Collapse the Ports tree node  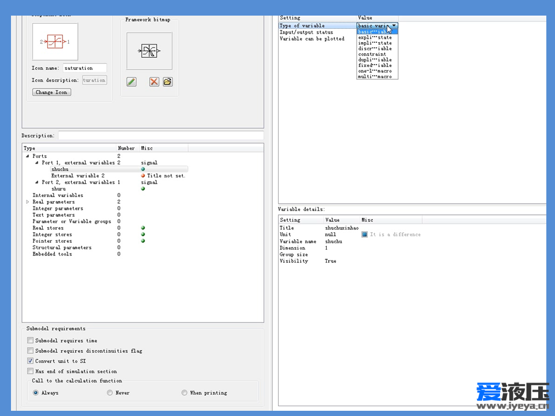pos(27,157)
